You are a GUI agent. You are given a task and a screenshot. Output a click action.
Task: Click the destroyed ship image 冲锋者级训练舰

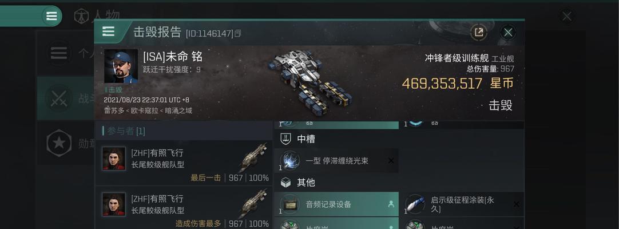[310, 81]
